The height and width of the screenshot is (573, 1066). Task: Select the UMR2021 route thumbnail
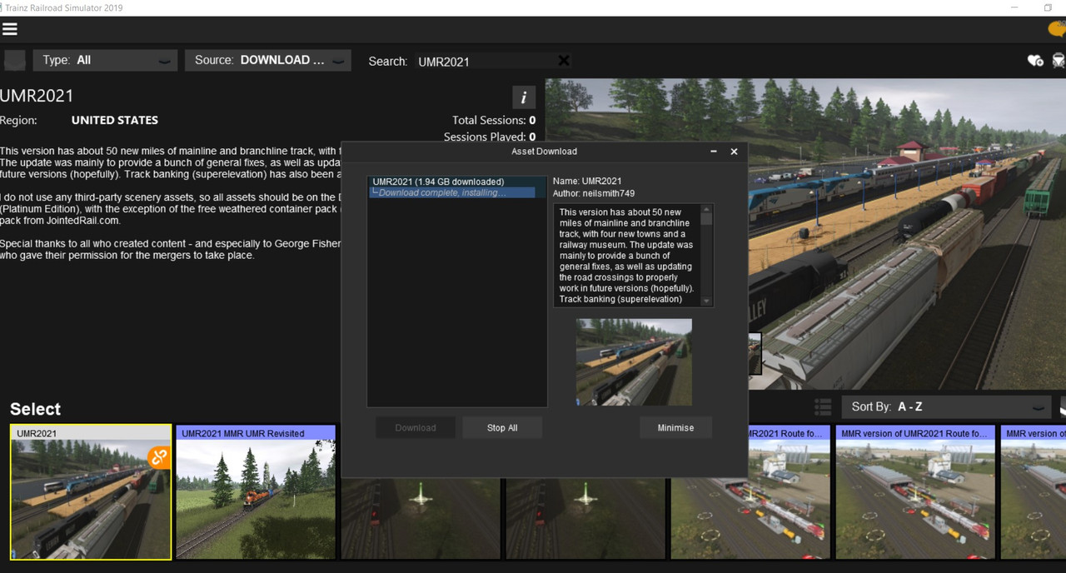click(x=91, y=492)
